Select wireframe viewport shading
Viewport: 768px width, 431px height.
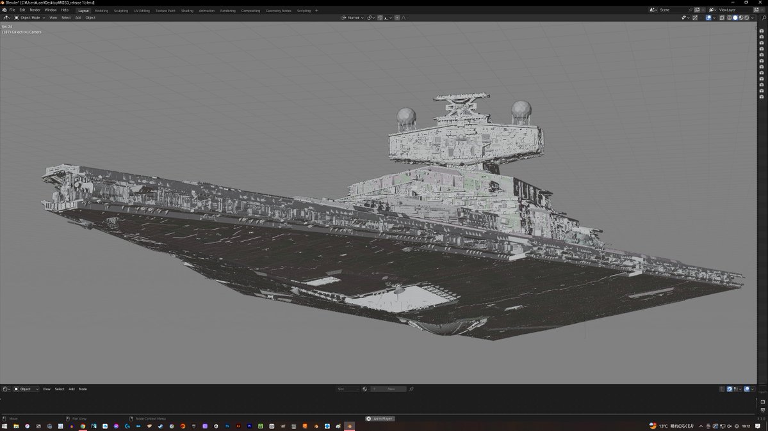click(x=730, y=18)
